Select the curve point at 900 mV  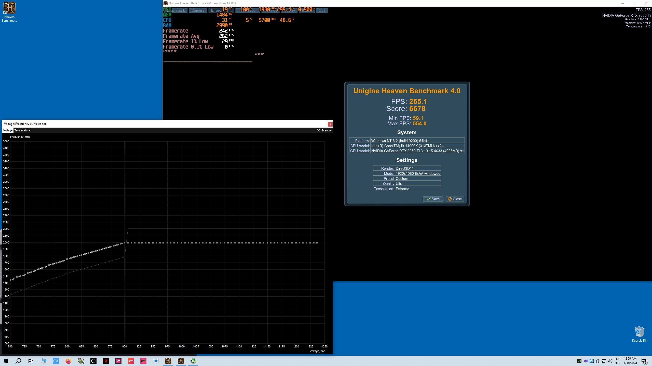point(125,243)
